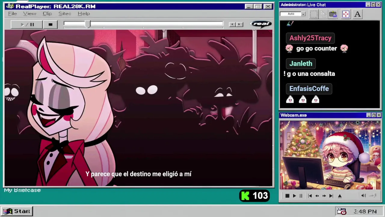
Task: Open the View menu
Action: pos(29,14)
